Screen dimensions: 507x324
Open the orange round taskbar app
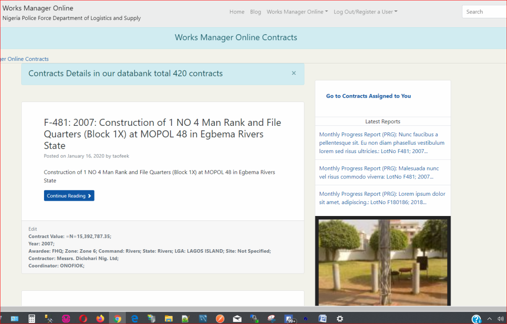point(220,319)
